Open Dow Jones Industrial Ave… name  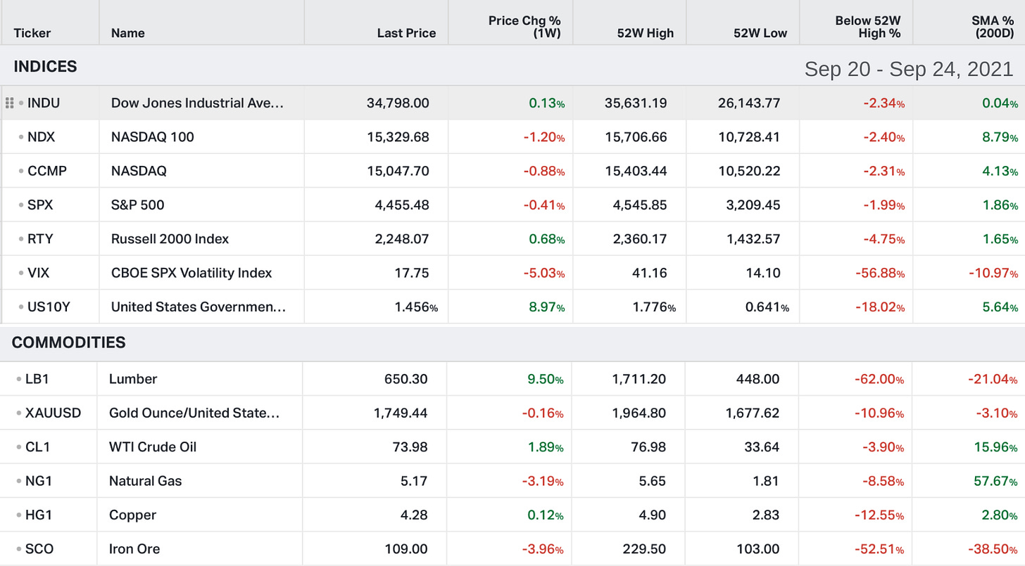pyautogui.click(x=197, y=103)
